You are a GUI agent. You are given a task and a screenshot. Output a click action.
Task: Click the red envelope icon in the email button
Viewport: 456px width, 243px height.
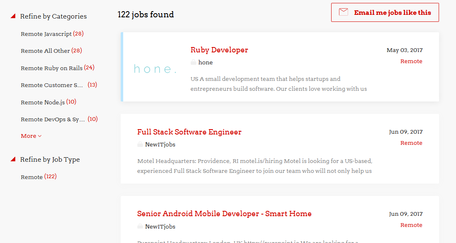(343, 12)
